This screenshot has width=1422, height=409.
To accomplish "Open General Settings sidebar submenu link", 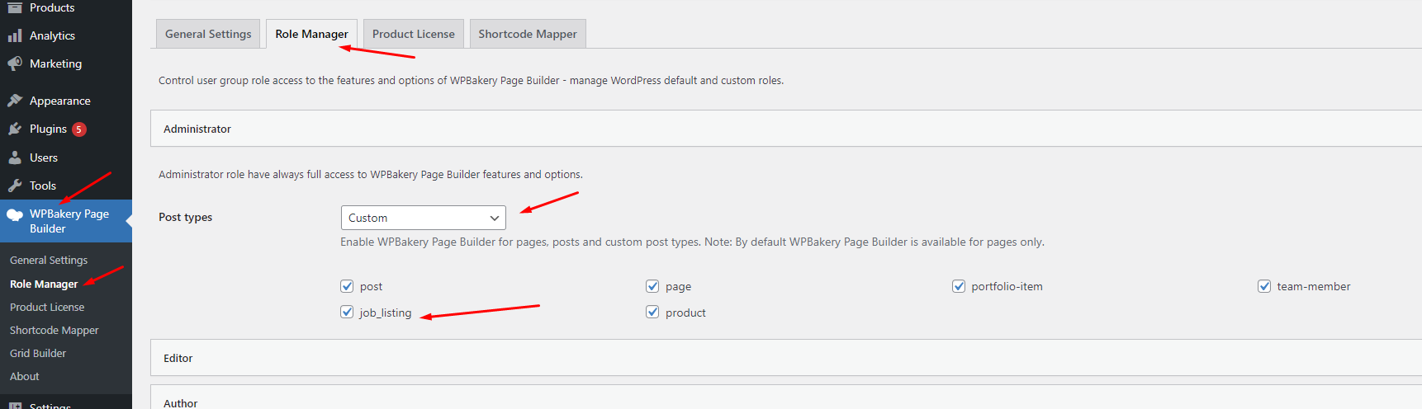I will (x=49, y=260).
